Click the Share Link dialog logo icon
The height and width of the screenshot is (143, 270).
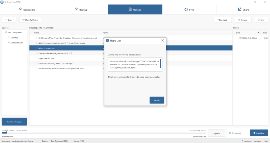click(108, 40)
